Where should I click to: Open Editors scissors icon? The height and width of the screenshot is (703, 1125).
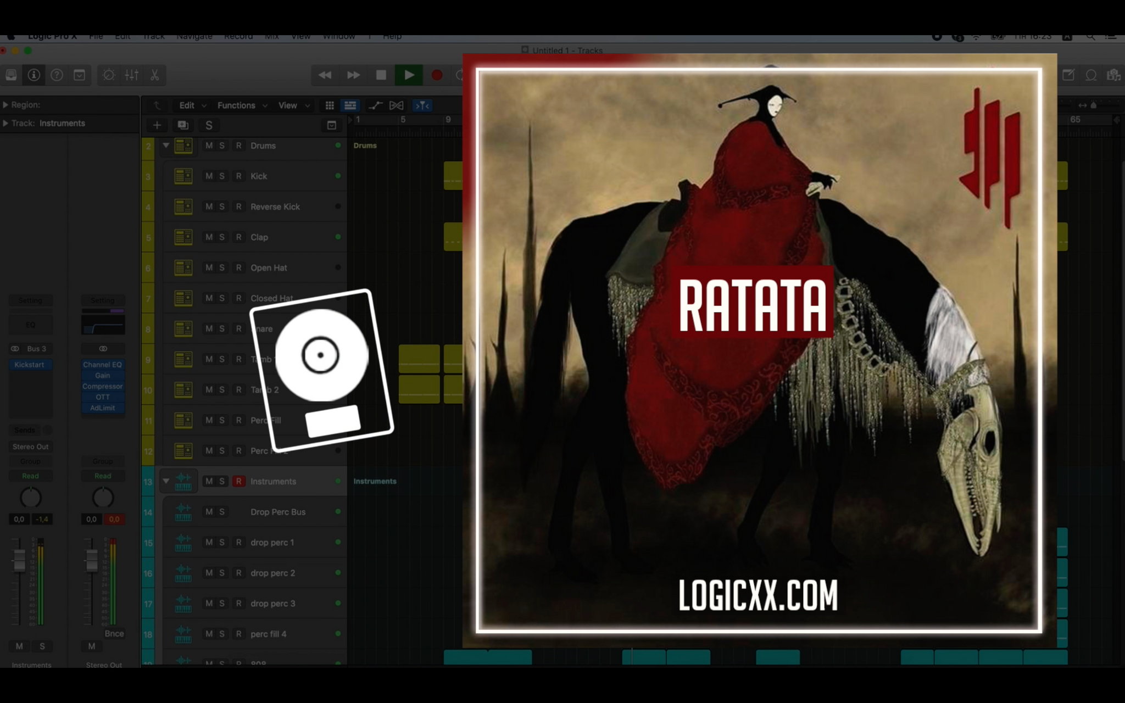155,75
